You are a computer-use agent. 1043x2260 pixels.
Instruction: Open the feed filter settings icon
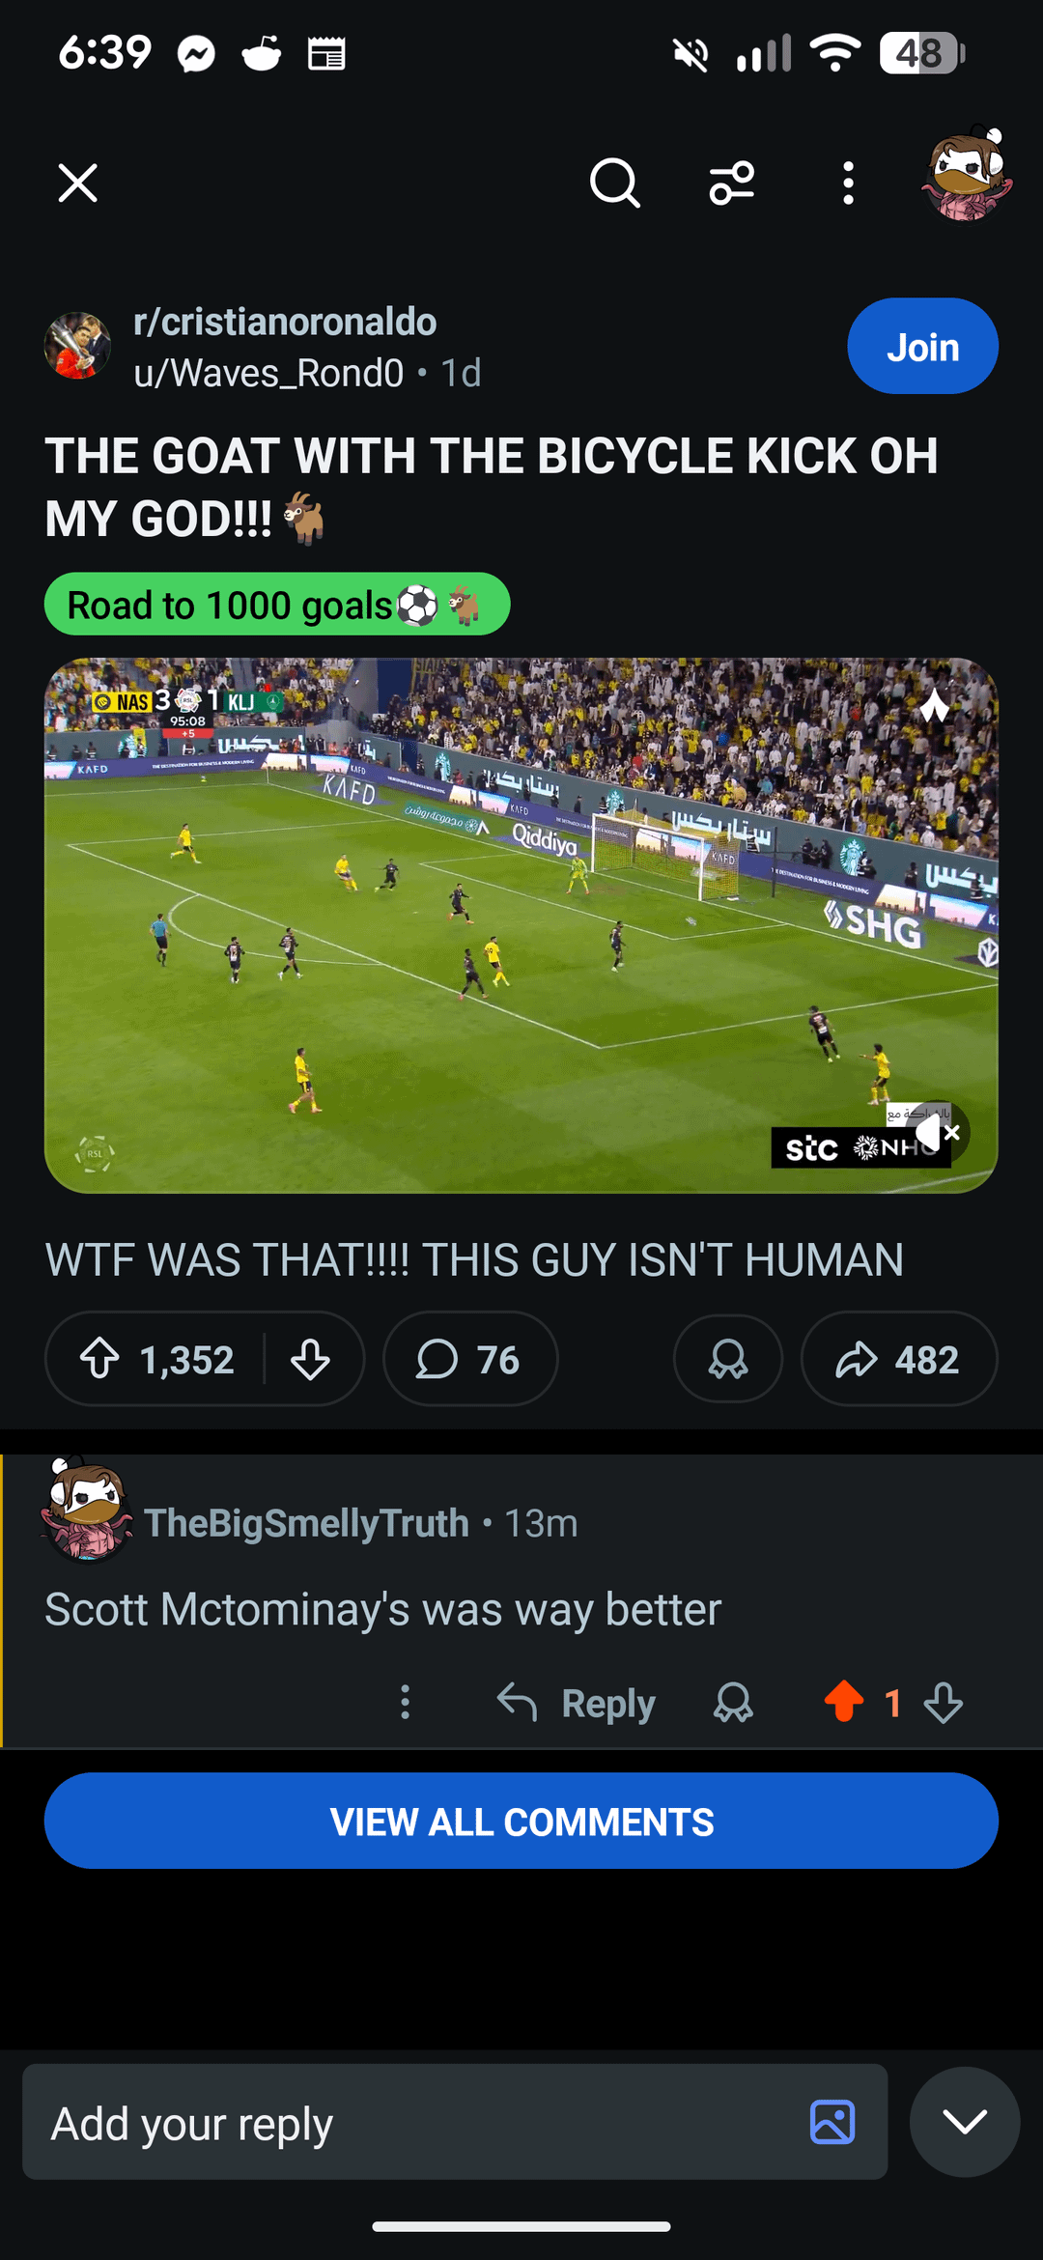tap(731, 183)
